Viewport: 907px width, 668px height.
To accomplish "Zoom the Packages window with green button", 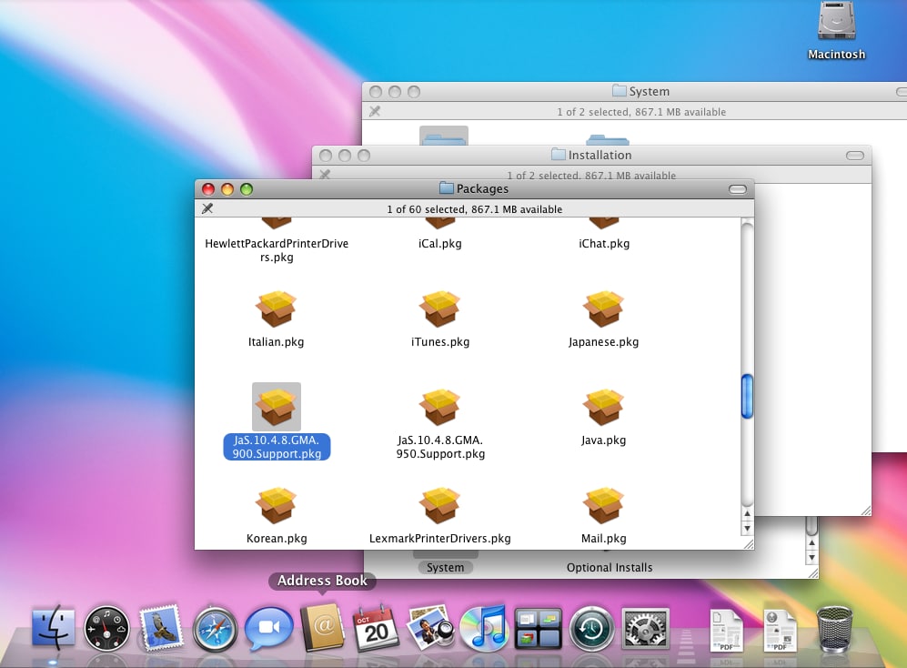I will [x=247, y=189].
